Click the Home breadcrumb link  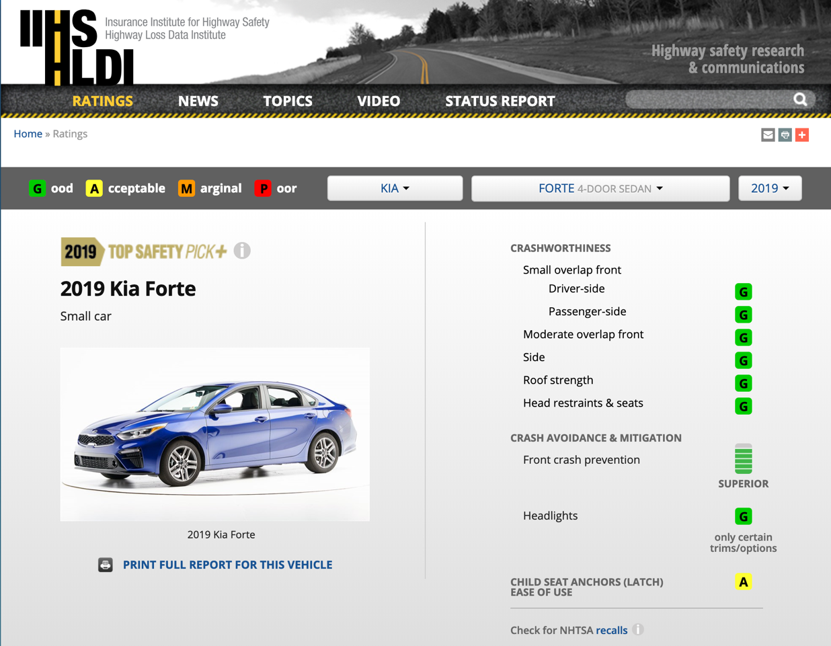pos(28,134)
